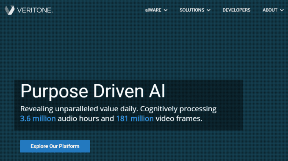
Task: Open the Veritone home link text
Action: click(x=35, y=10)
